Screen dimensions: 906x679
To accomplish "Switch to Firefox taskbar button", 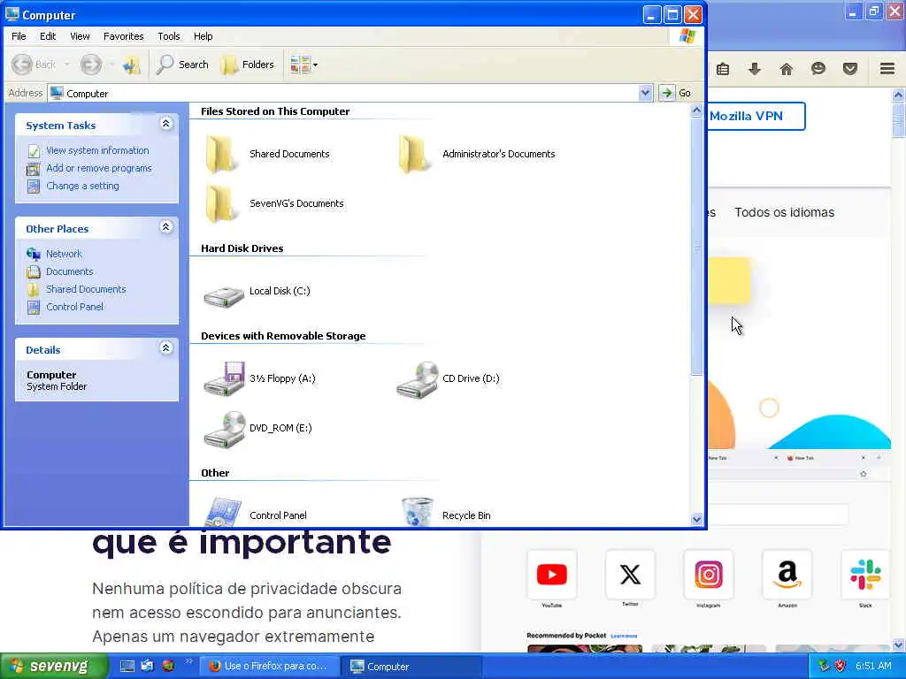I will point(269,667).
